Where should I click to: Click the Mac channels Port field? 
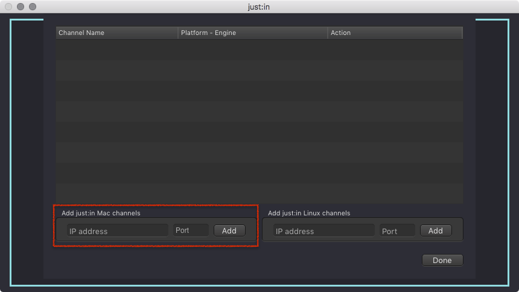(191, 230)
